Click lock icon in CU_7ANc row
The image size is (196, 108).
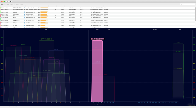tap(24, 25)
